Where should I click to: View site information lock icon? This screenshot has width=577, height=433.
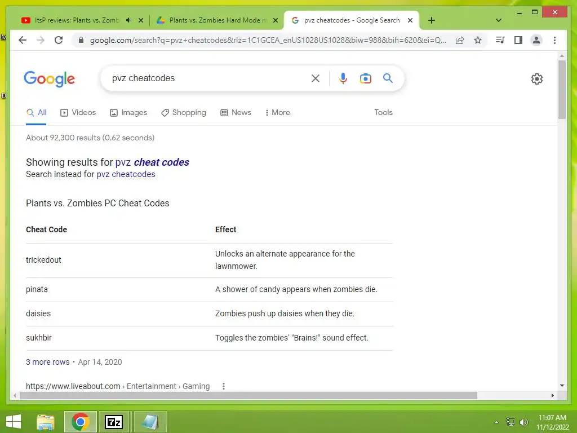pyautogui.click(x=81, y=40)
